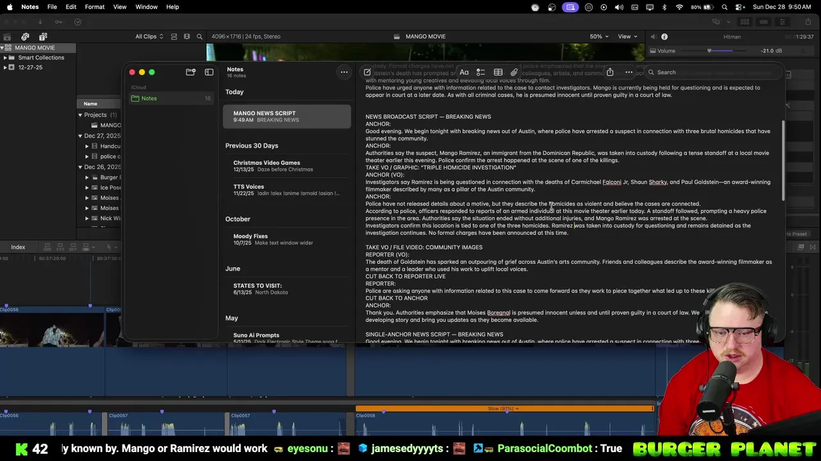This screenshot has height=461, width=821.
Task: Click the screen sharing menu bar icon
Action: pos(570,7)
